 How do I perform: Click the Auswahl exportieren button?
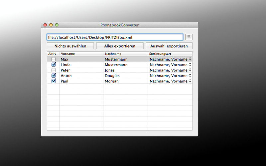(169, 46)
